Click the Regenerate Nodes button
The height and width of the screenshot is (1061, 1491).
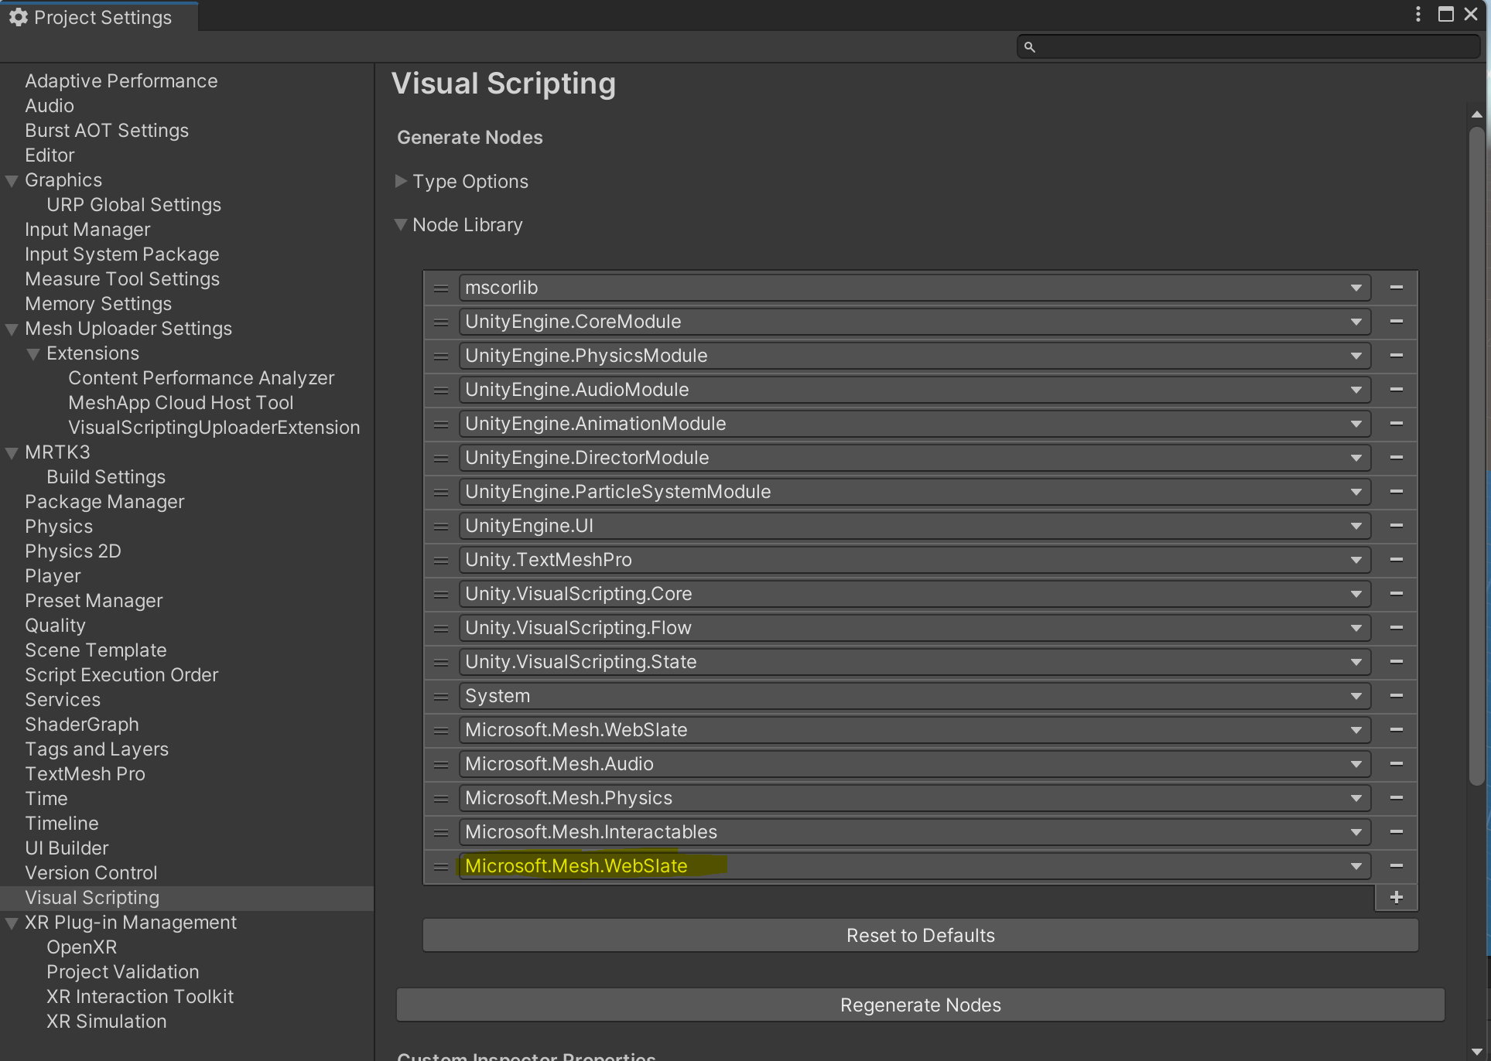(919, 1006)
